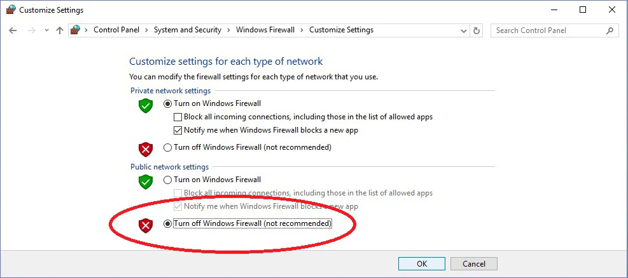Select Turn on Windows Firewall for Private network

pyautogui.click(x=168, y=103)
